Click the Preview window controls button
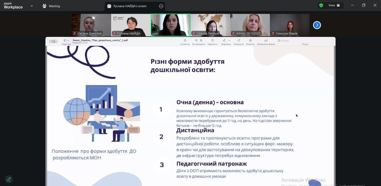 coord(53,41)
